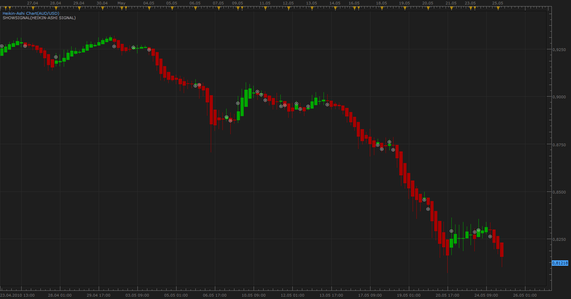Click the '23.05' date label on top axis
The width and height of the screenshot is (571, 299).
click(470, 3)
